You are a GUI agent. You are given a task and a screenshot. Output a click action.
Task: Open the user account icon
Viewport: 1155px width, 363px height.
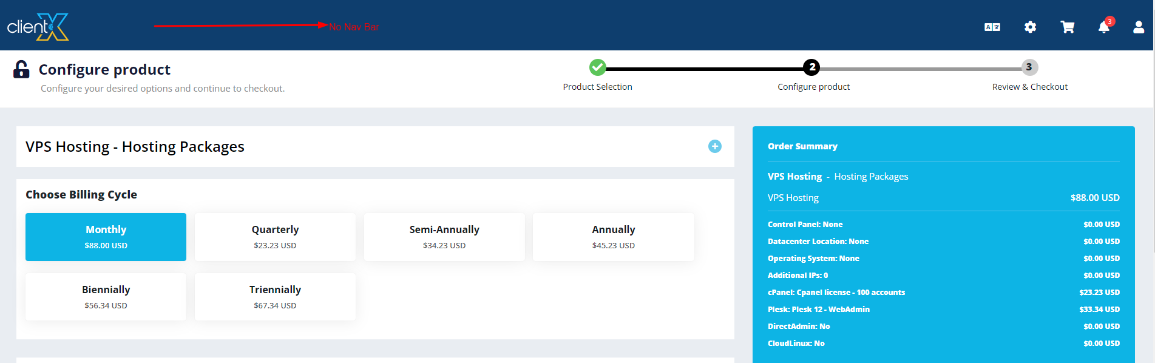click(1139, 27)
